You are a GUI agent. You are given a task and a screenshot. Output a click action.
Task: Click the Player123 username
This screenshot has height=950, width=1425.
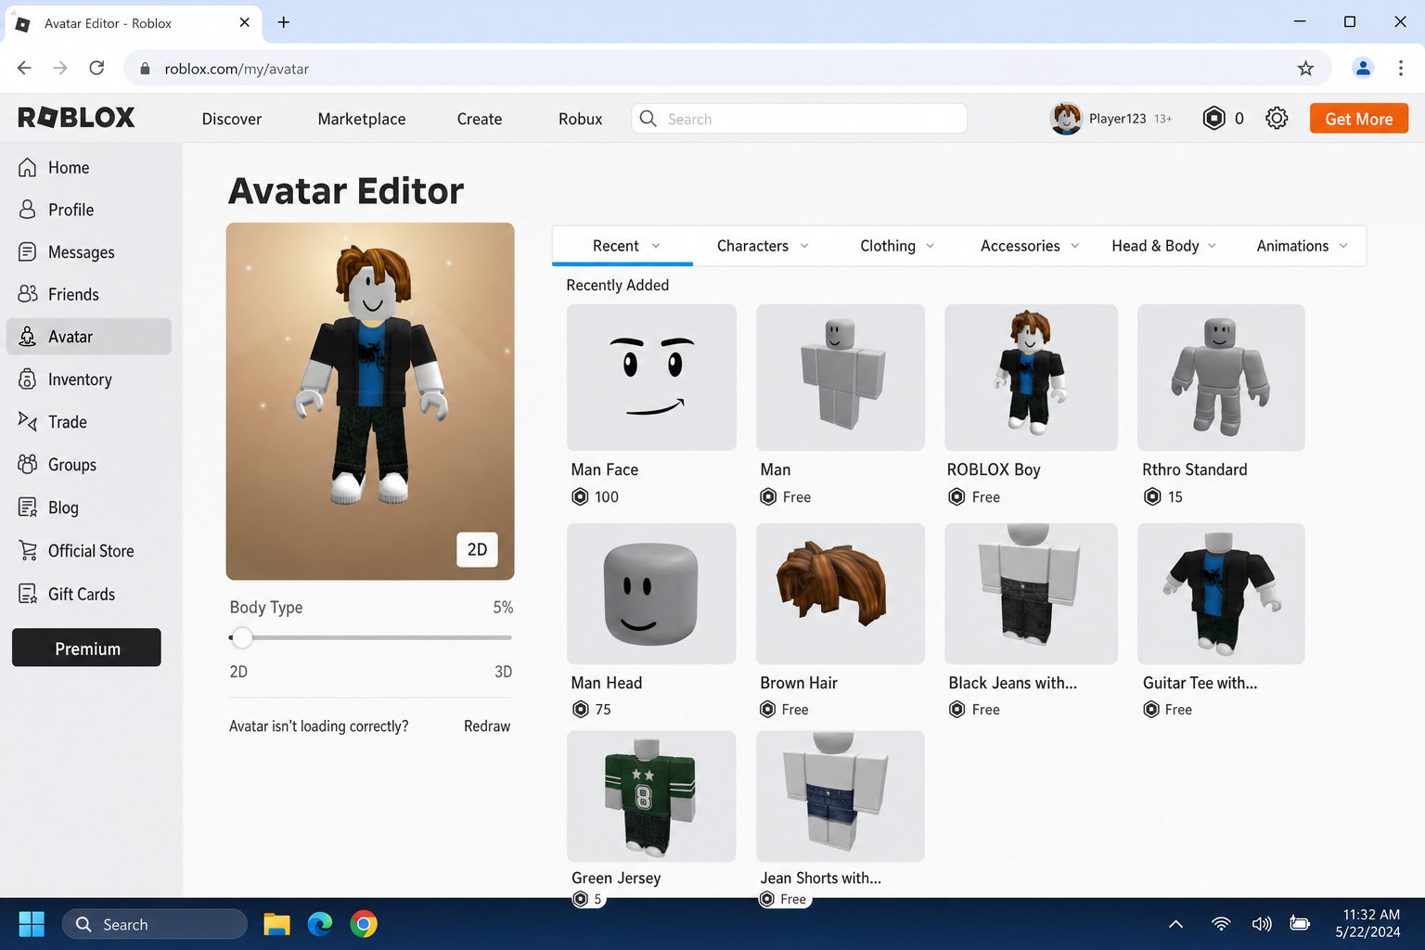pyautogui.click(x=1118, y=119)
